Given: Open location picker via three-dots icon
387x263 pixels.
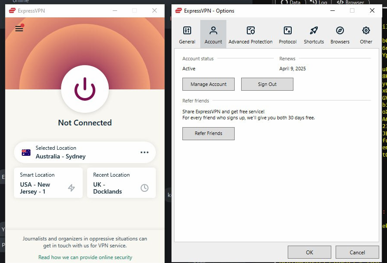Looking at the screenshot, I should tap(145, 152).
